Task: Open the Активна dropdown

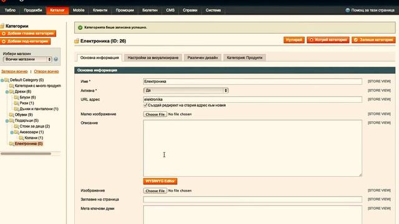Action: point(186,90)
